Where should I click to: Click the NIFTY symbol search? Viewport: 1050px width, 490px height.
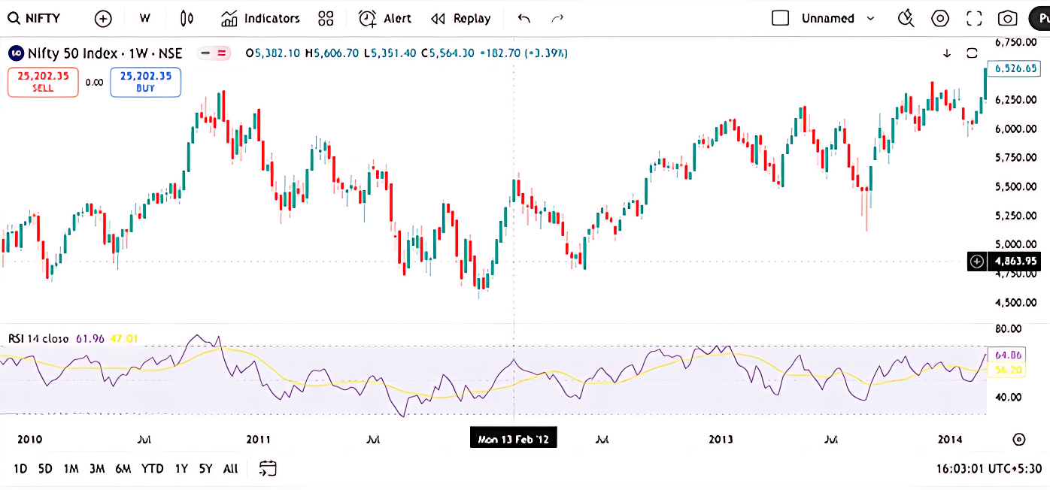pos(35,18)
